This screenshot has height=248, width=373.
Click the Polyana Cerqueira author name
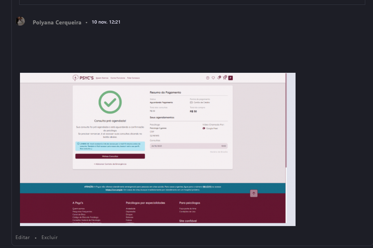(x=57, y=22)
